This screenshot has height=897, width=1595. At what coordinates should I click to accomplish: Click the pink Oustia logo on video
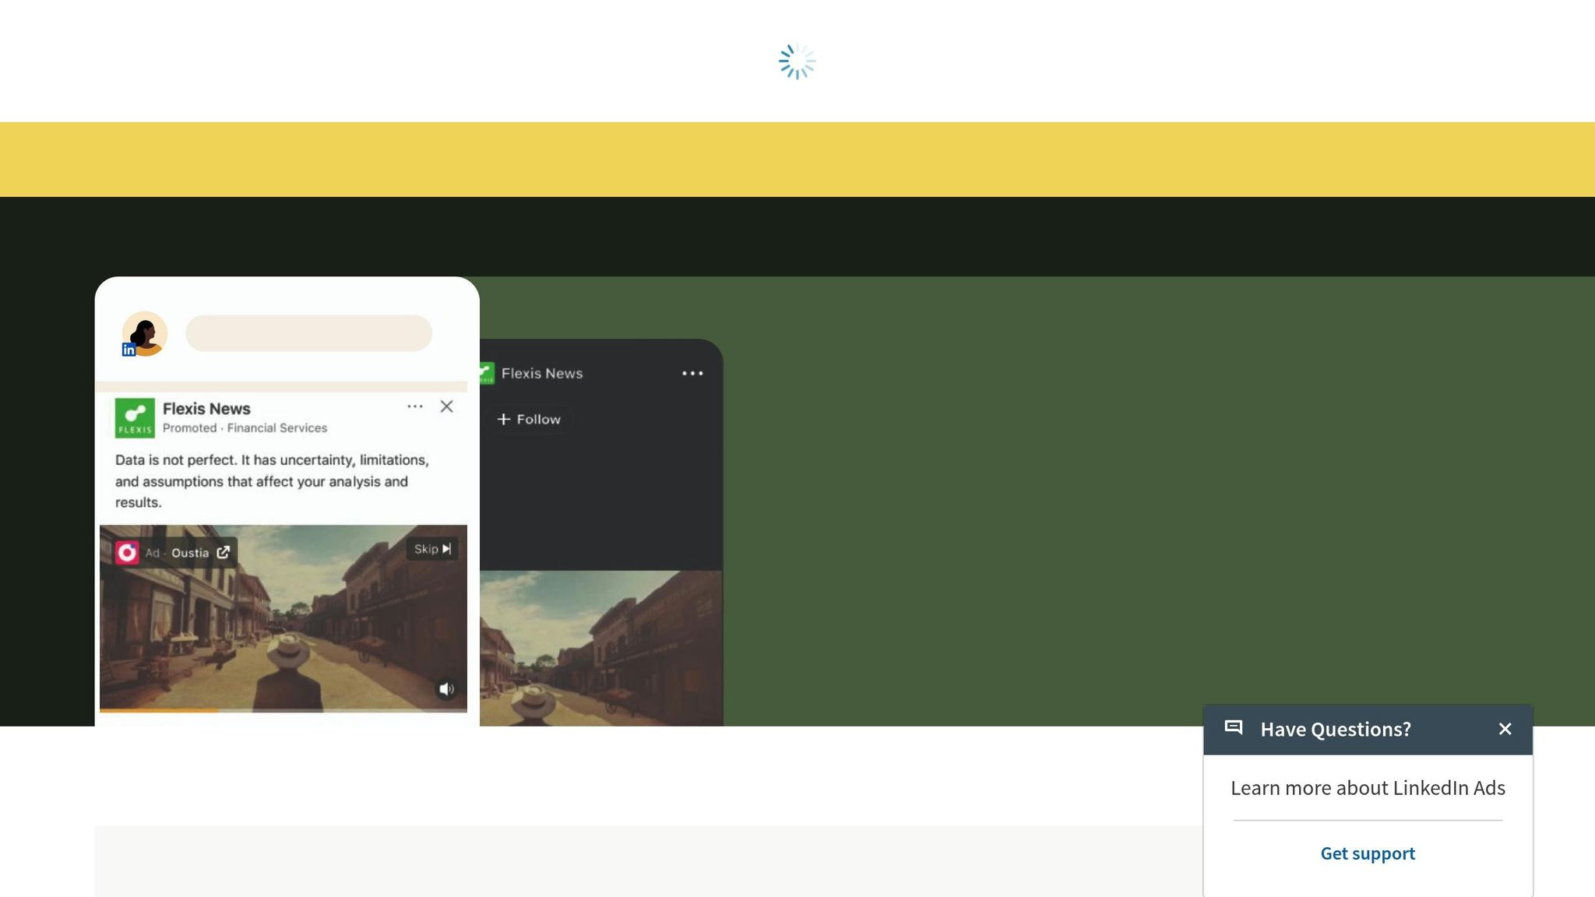pyautogui.click(x=127, y=553)
